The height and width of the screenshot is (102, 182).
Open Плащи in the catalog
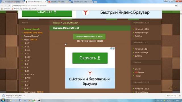pos(138,76)
